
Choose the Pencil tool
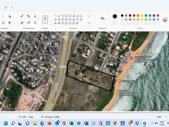click(22, 16)
